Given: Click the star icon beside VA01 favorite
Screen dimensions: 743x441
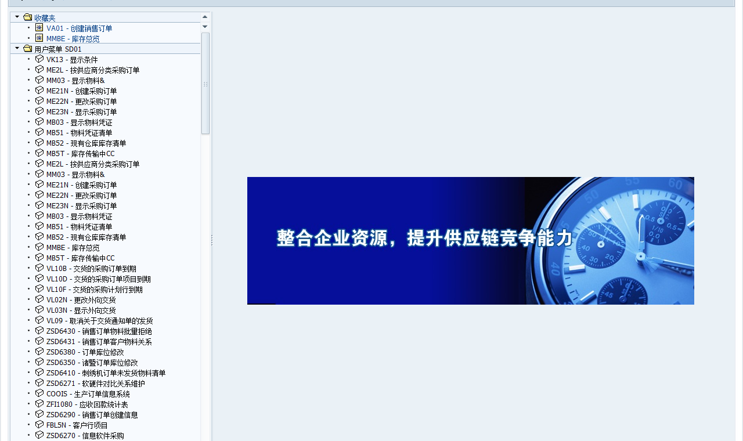Looking at the screenshot, I should coord(39,28).
